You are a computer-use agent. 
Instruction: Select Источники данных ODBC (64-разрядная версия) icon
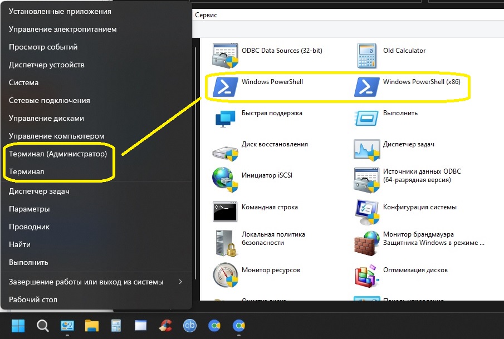(367, 180)
